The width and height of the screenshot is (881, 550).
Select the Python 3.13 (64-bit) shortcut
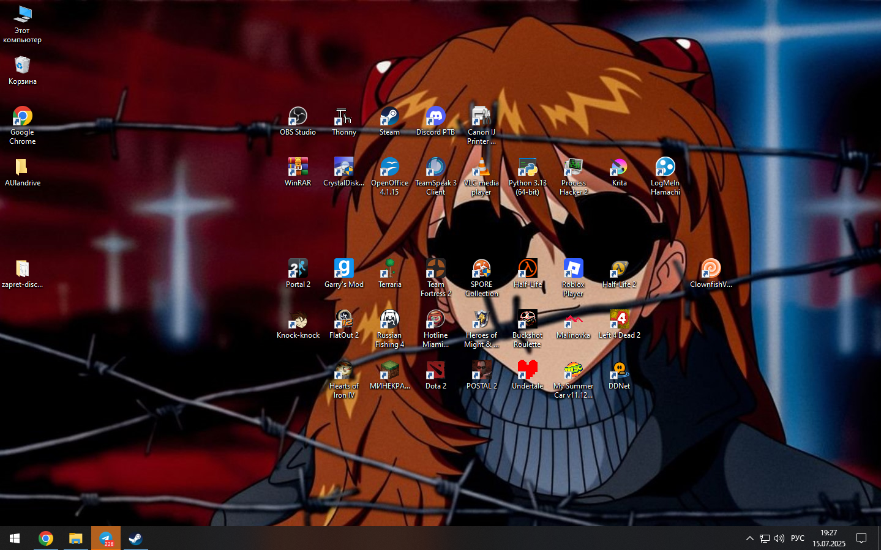527,176
